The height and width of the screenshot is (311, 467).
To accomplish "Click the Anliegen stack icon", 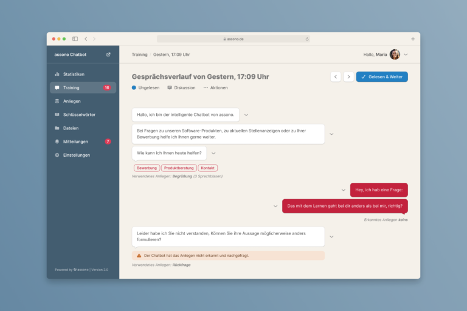I will (x=57, y=101).
